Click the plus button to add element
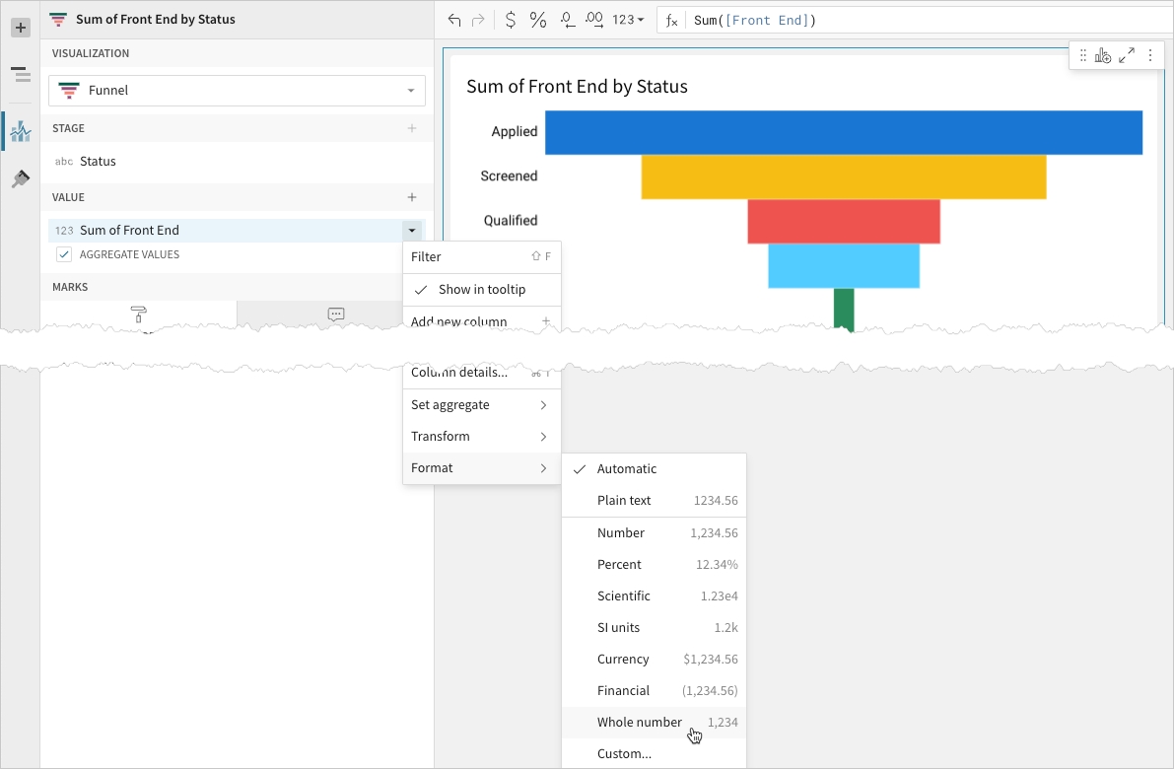 (20, 28)
